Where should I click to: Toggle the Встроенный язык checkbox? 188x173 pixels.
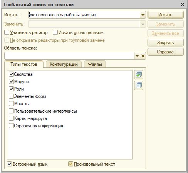(x=9, y=164)
